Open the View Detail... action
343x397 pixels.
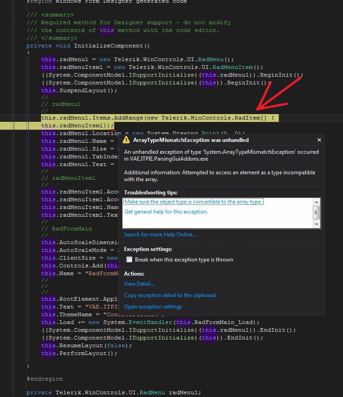click(139, 284)
